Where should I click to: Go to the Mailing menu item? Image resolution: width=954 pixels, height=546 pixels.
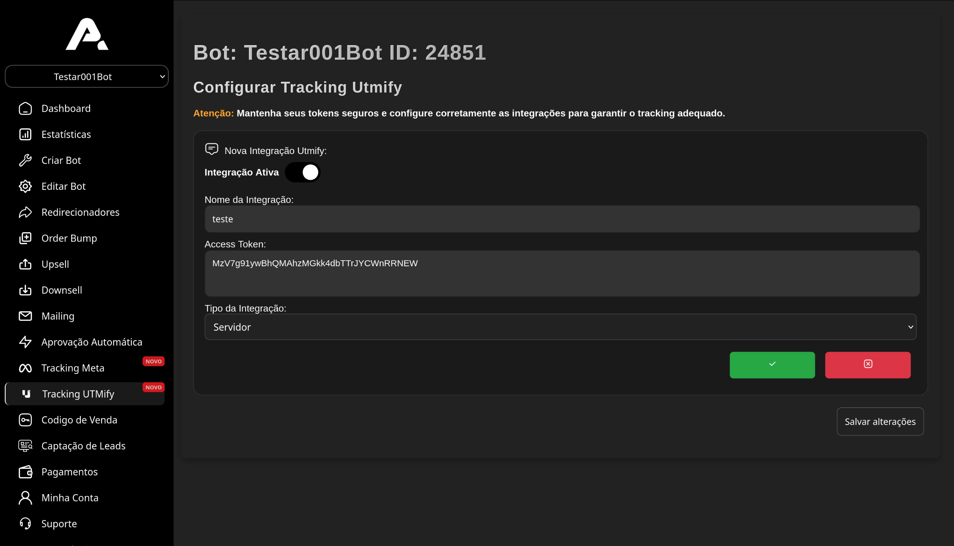click(x=85, y=316)
